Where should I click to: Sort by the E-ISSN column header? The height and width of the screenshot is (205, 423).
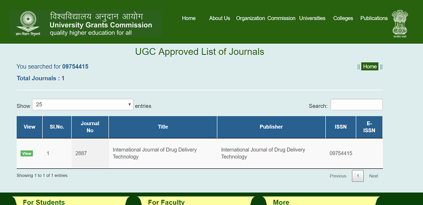(369, 127)
